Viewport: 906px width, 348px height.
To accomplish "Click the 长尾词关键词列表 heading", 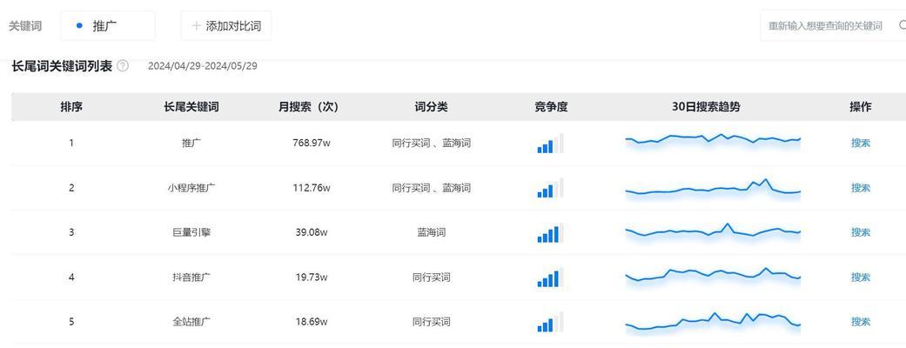I will (62, 66).
